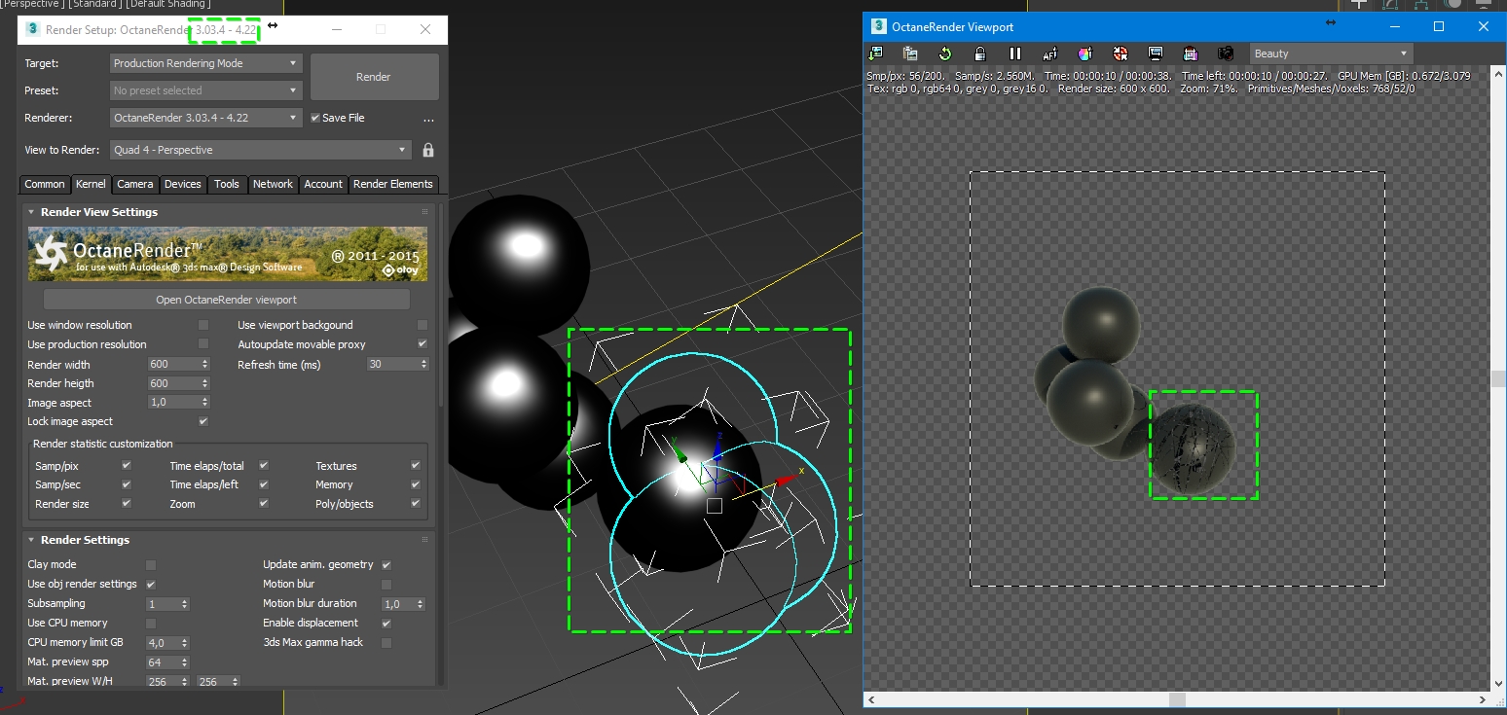This screenshot has height=715, width=1507.
Task: Go to the Devices tab
Action: (183, 184)
